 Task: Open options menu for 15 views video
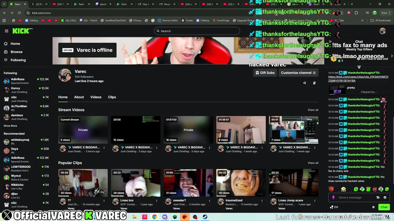click(157, 148)
